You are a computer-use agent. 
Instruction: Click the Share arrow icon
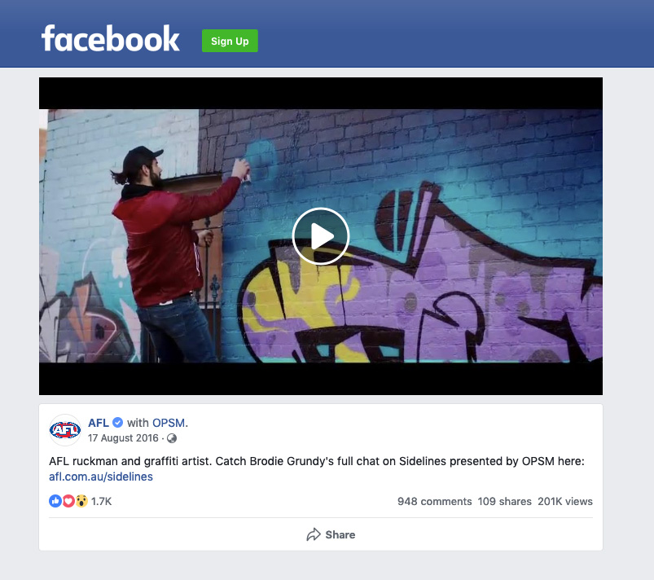coord(314,534)
